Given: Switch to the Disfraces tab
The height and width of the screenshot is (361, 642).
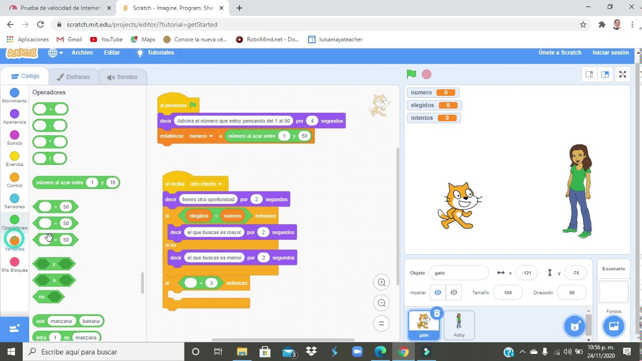Looking at the screenshot, I should pos(73,77).
